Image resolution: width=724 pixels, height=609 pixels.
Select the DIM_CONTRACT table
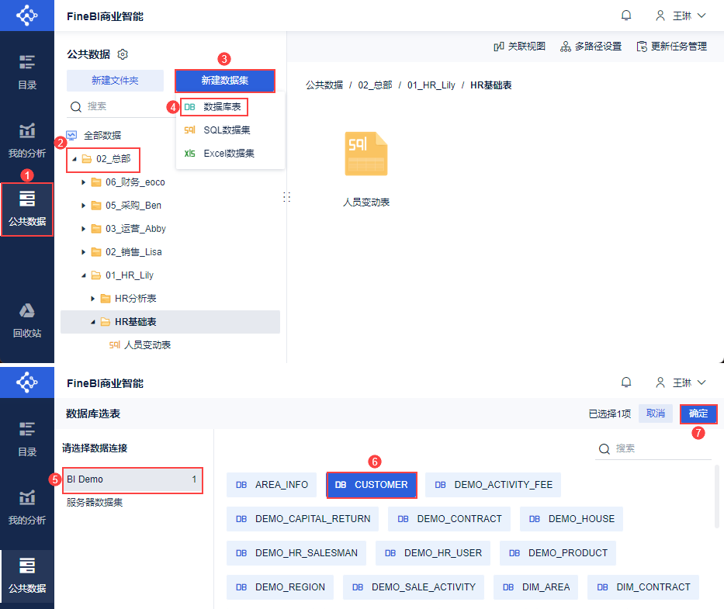coord(643,587)
